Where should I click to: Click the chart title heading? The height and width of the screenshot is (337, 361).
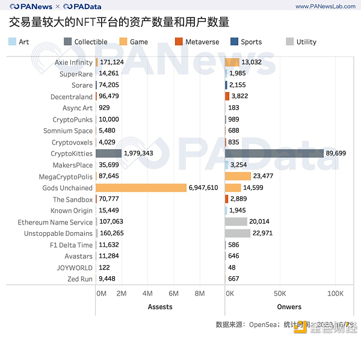tap(119, 22)
